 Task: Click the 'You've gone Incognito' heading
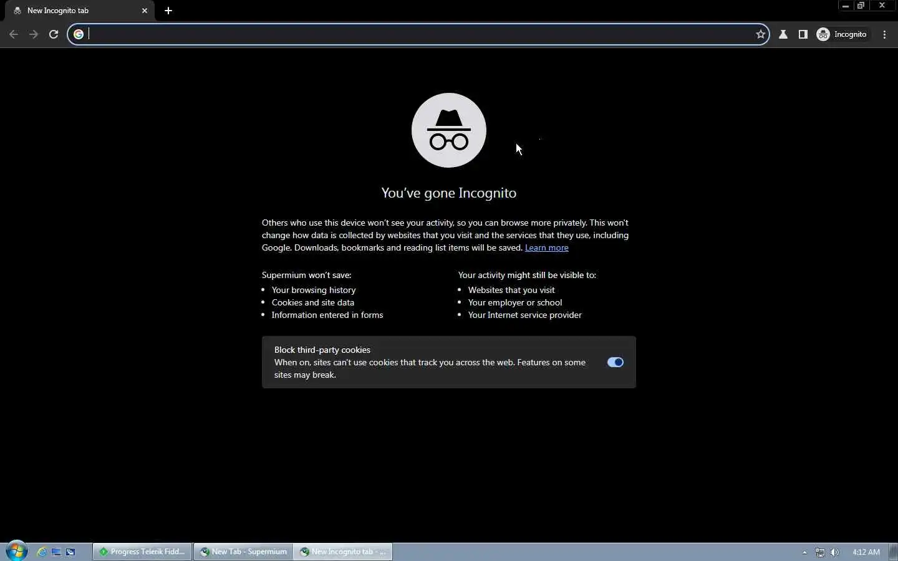(449, 193)
